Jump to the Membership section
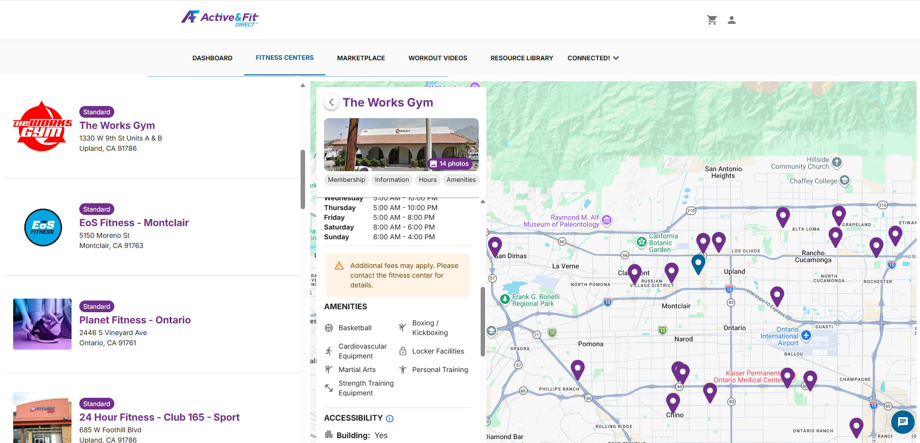Viewport: 920px width, 443px height. click(346, 179)
